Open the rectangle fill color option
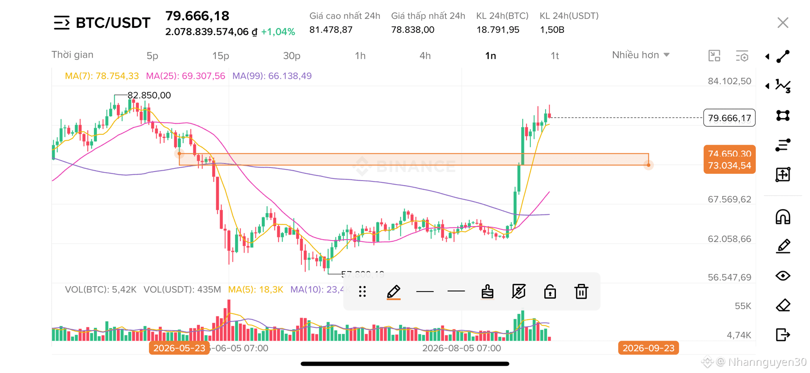Screen dimensions: 810x373 point(487,292)
